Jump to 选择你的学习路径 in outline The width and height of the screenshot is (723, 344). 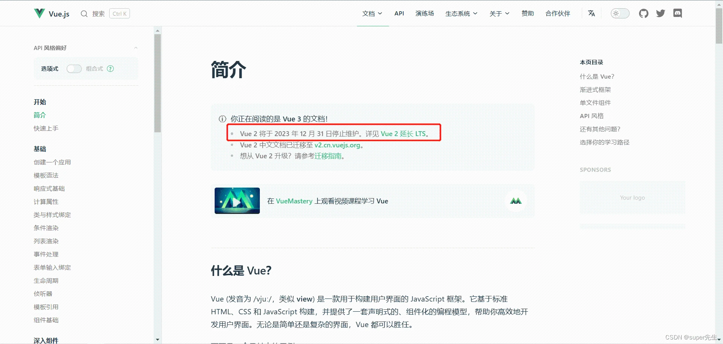pyautogui.click(x=605, y=142)
